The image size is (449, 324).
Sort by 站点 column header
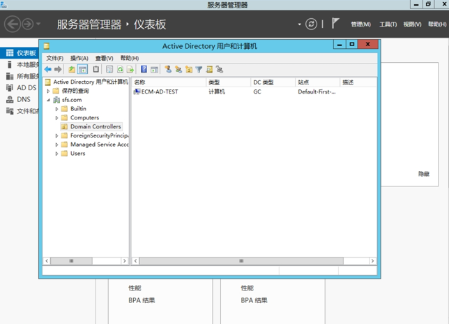pos(317,82)
